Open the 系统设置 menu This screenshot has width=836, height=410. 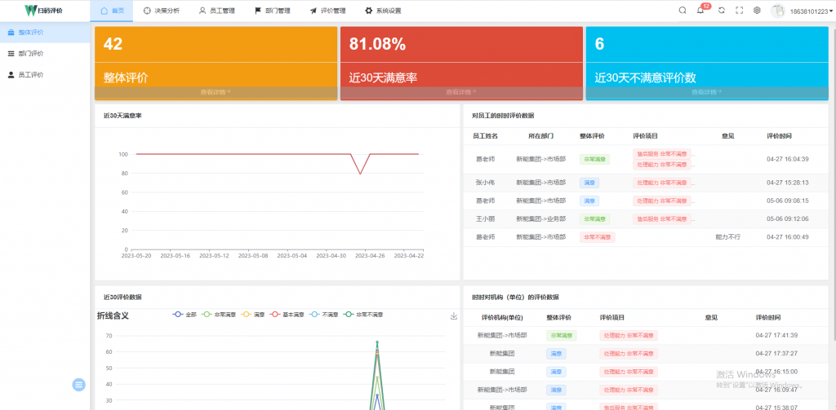click(x=383, y=11)
